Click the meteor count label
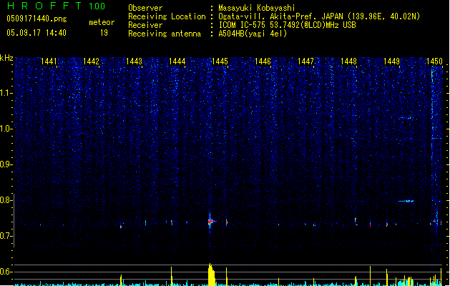Screen dimensions: 450x286 pos(102,22)
